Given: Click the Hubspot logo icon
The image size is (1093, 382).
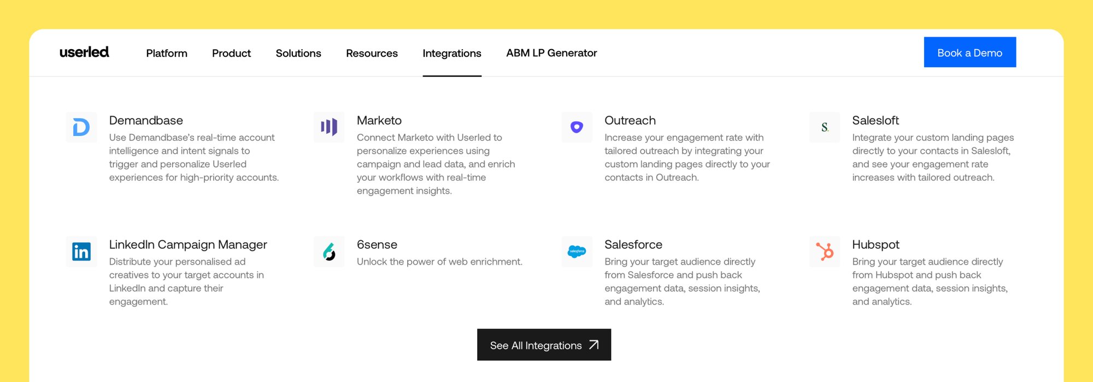Looking at the screenshot, I should (x=825, y=252).
